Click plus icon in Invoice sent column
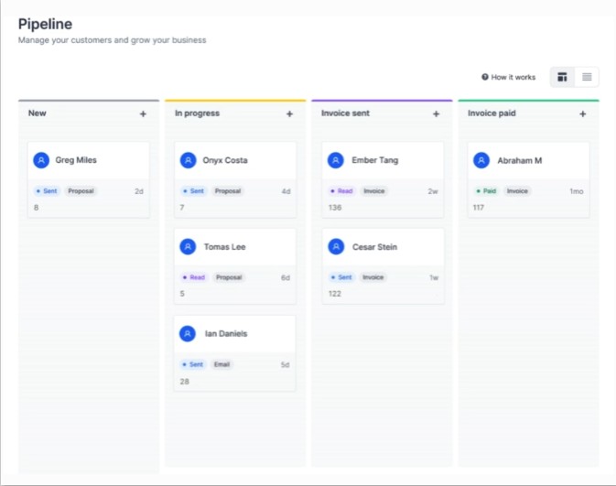 [x=436, y=114]
